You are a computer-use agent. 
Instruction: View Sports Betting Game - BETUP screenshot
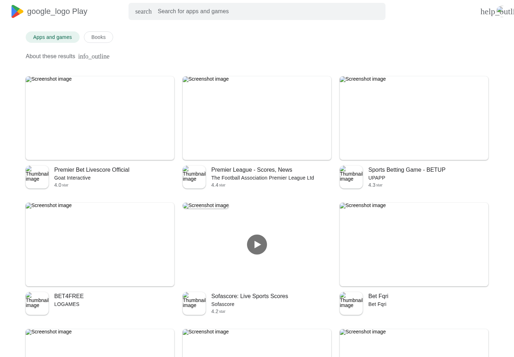[x=414, y=118]
